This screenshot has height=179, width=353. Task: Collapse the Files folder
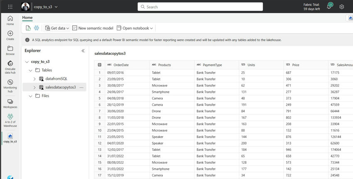[31, 96]
